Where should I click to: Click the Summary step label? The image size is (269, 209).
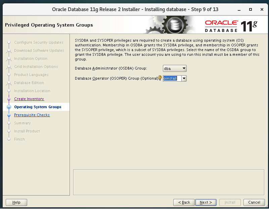22,123
